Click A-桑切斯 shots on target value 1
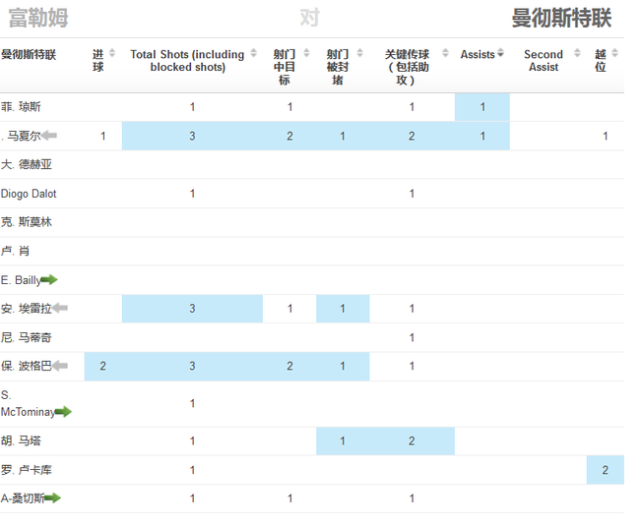 (289, 498)
